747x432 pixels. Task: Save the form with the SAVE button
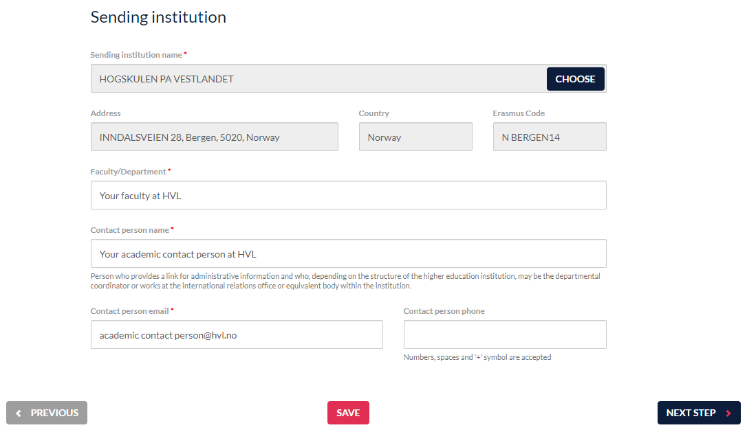pyautogui.click(x=348, y=413)
